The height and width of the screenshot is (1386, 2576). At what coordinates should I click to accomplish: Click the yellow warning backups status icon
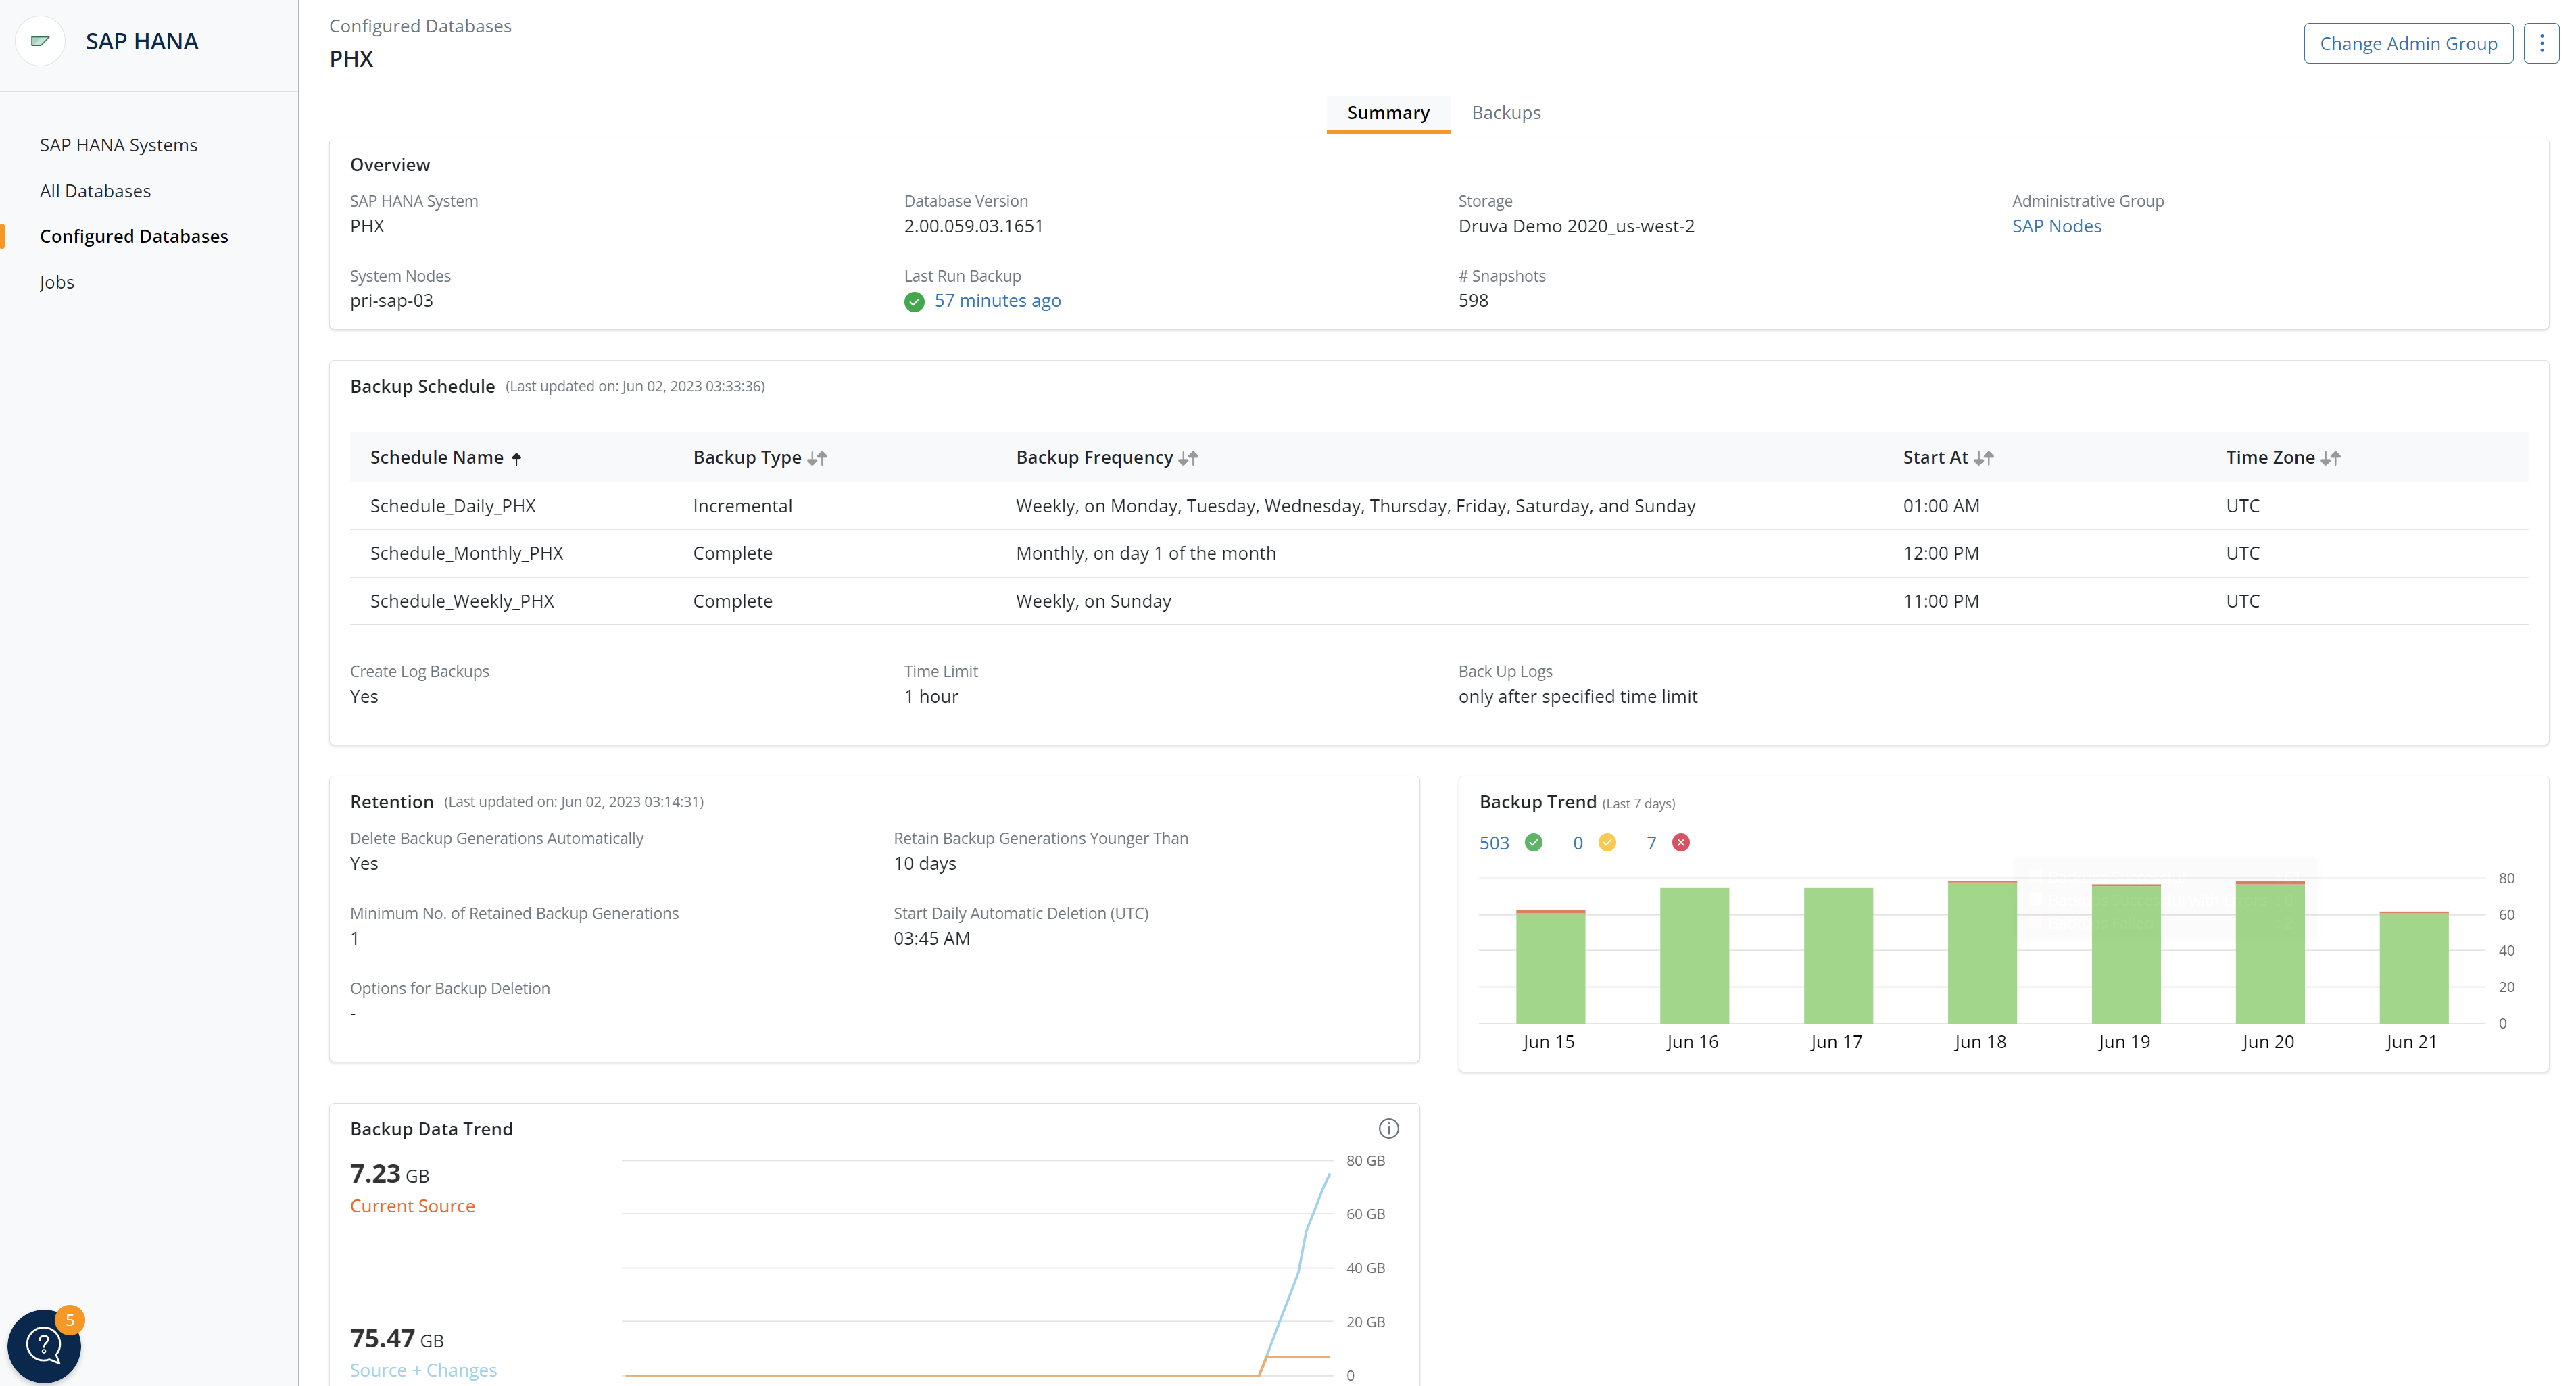tap(1607, 842)
